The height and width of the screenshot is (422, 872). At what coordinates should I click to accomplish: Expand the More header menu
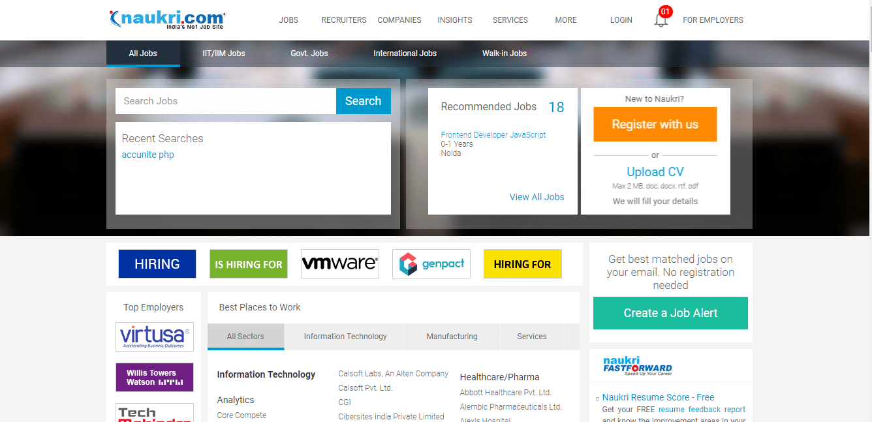pyautogui.click(x=565, y=20)
